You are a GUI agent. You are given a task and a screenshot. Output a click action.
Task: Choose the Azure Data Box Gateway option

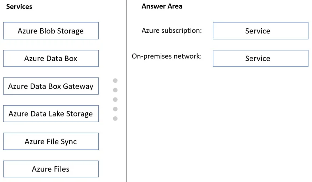coord(51,86)
